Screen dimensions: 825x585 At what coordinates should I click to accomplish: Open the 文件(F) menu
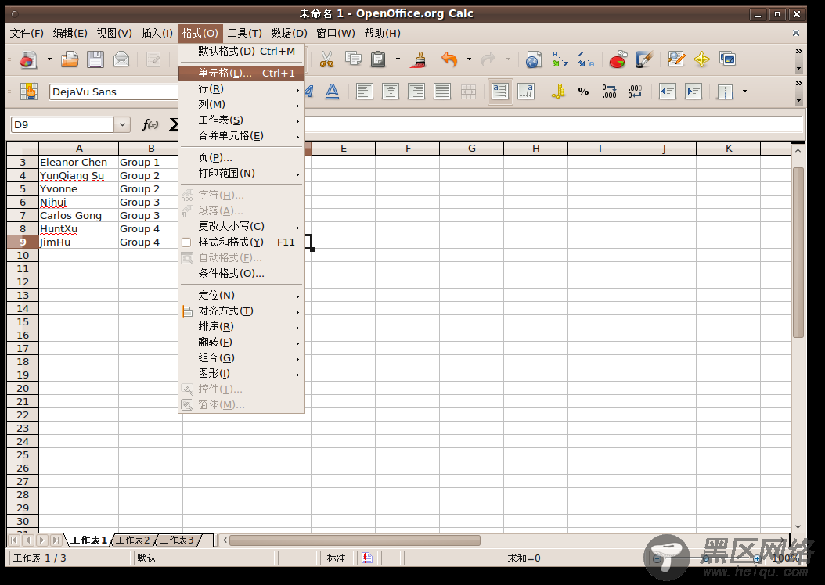tap(27, 33)
